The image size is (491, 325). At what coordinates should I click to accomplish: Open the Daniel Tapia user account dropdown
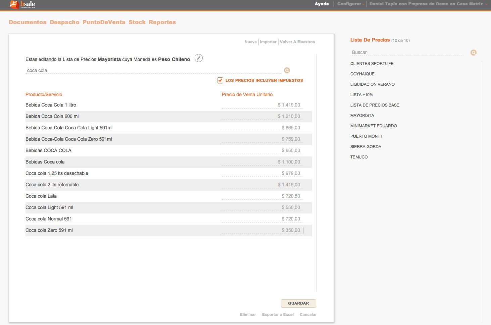426,4
